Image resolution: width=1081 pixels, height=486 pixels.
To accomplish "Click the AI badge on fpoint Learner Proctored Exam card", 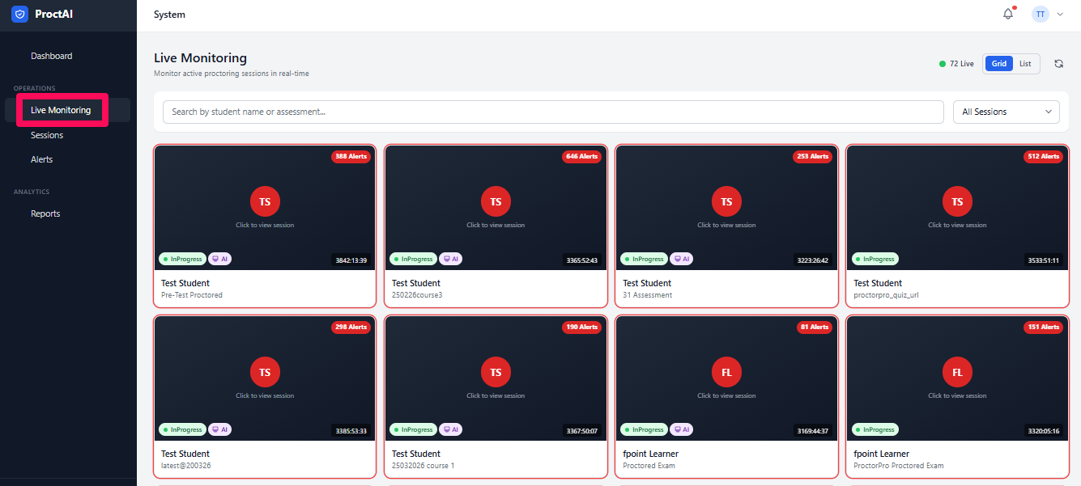I will (682, 430).
